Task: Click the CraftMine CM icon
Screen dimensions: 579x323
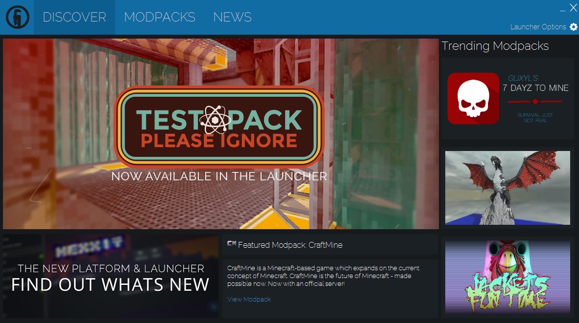Action: tap(232, 244)
